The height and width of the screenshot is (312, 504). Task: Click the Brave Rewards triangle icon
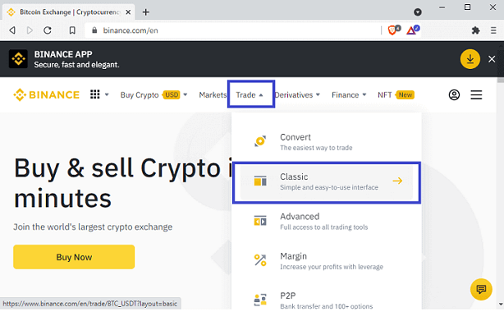[411, 30]
